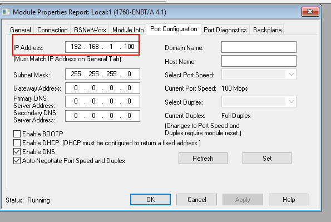
Task: Click the Domain Name text box
Action: 259,47
